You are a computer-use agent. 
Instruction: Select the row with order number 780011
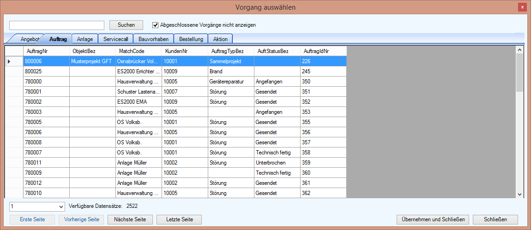point(46,163)
